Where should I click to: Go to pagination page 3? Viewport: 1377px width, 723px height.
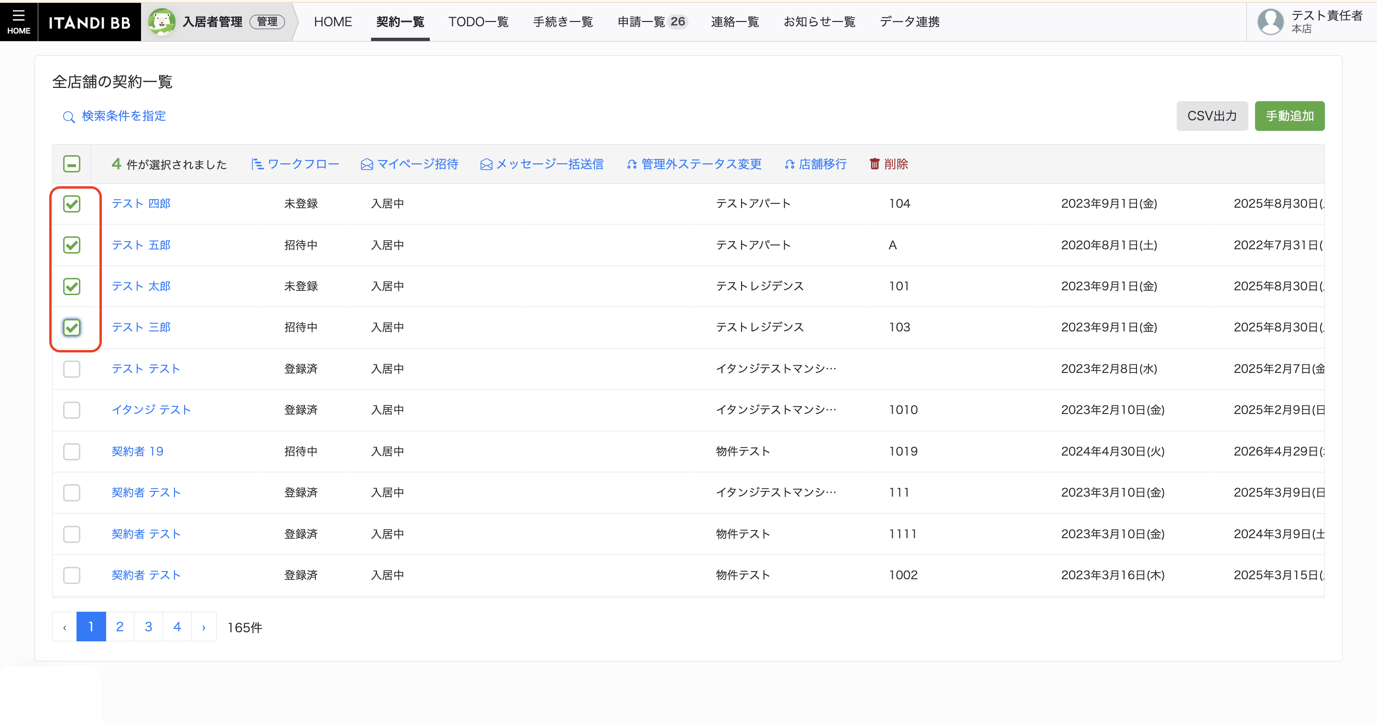149,627
